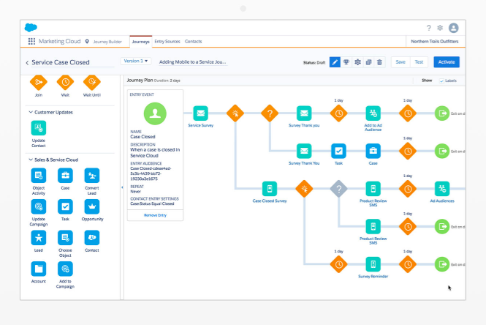
Task: Select the Case activity in palette
Action: (65, 176)
